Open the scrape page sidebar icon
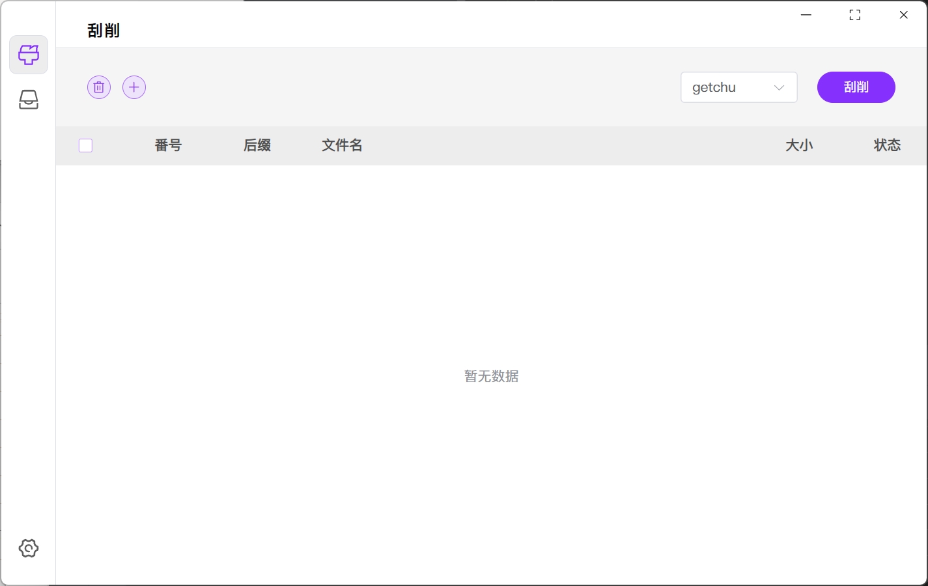Image resolution: width=928 pixels, height=586 pixels. click(x=29, y=55)
